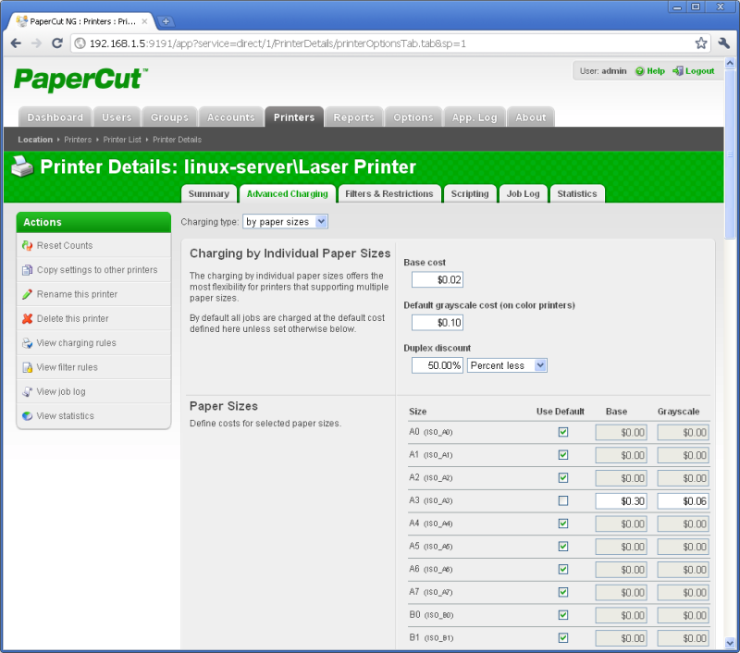
Task: Click the Reset Counts action icon
Action: [26, 247]
